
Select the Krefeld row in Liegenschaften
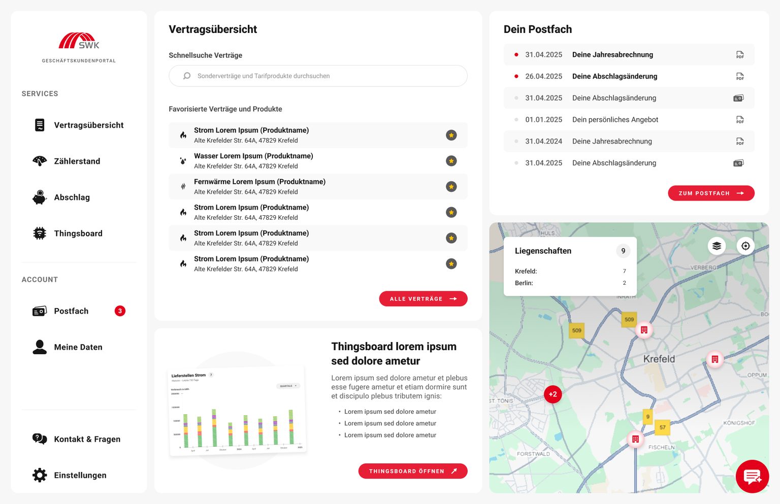coord(570,272)
